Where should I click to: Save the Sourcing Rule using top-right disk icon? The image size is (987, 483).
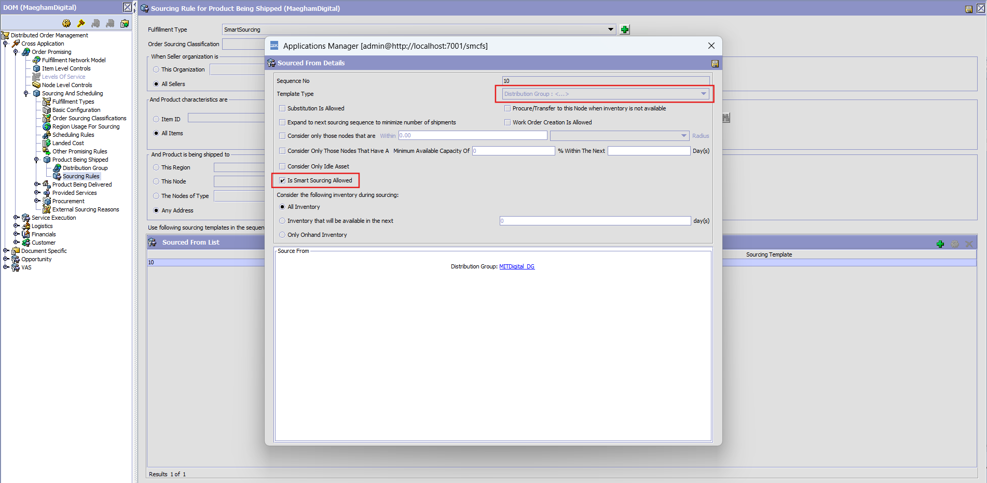click(x=968, y=9)
